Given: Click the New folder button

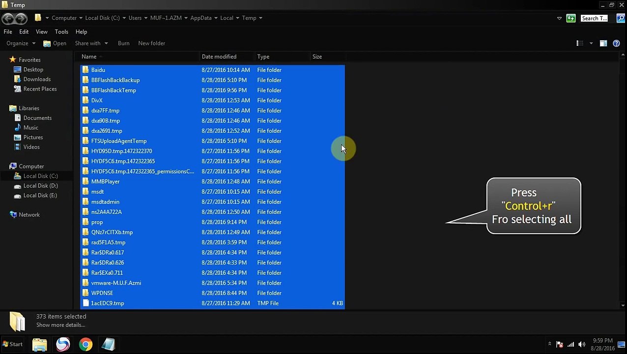Looking at the screenshot, I should coord(151,43).
